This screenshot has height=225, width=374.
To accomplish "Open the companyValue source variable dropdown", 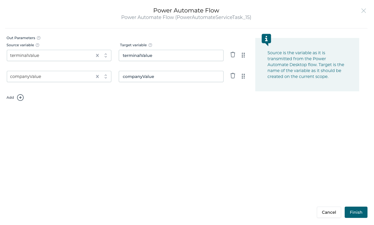I will 105,76.
